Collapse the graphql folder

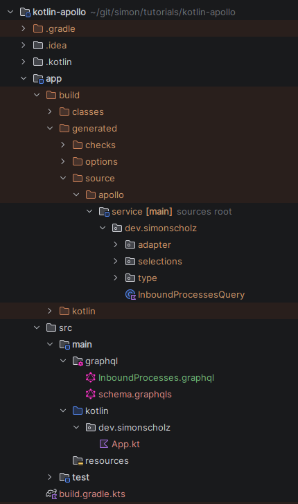(63, 361)
